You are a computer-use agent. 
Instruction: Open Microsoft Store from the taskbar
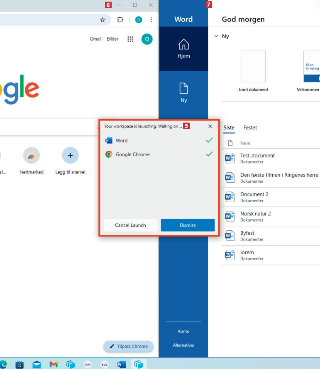coord(20,364)
